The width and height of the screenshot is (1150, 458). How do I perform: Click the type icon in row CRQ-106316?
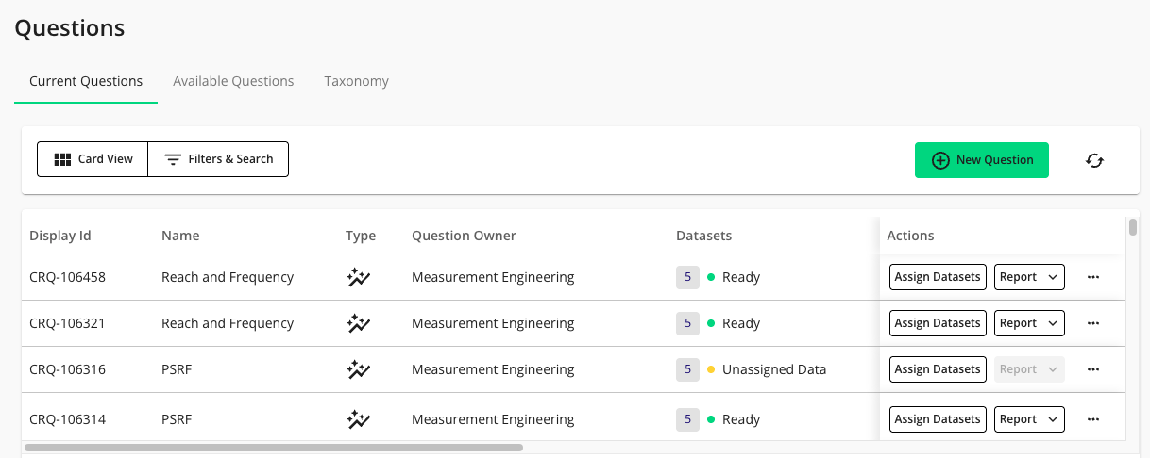pyautogui.click(x=358, y=369)
